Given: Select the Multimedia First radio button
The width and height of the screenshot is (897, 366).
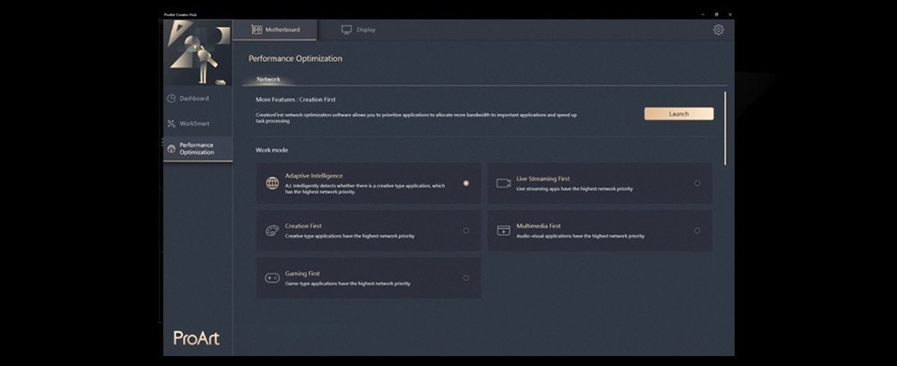Looking at the screenshot, I should pos(697,231).
